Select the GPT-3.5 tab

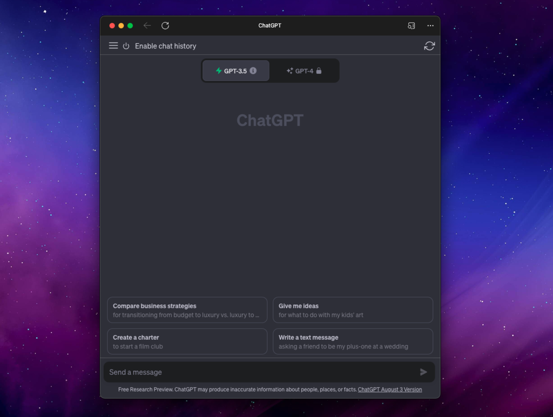[x=235, y=70]
